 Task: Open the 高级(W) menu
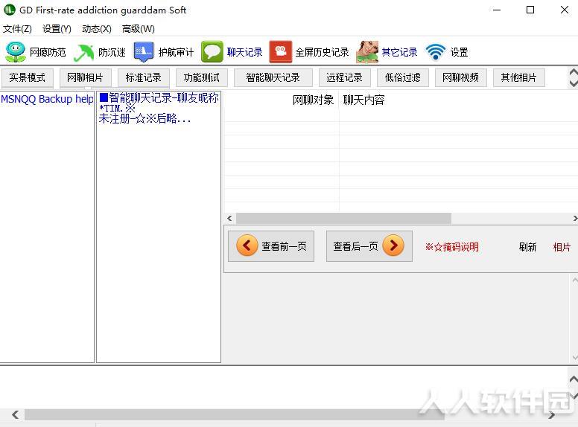point(139,29)
